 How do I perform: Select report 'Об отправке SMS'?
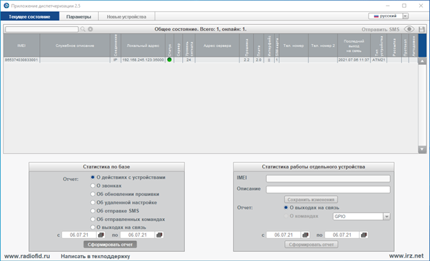click(92, 211)
